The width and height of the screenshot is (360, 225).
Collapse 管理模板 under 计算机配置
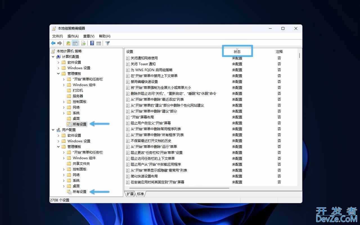click(x=58, y=74)
